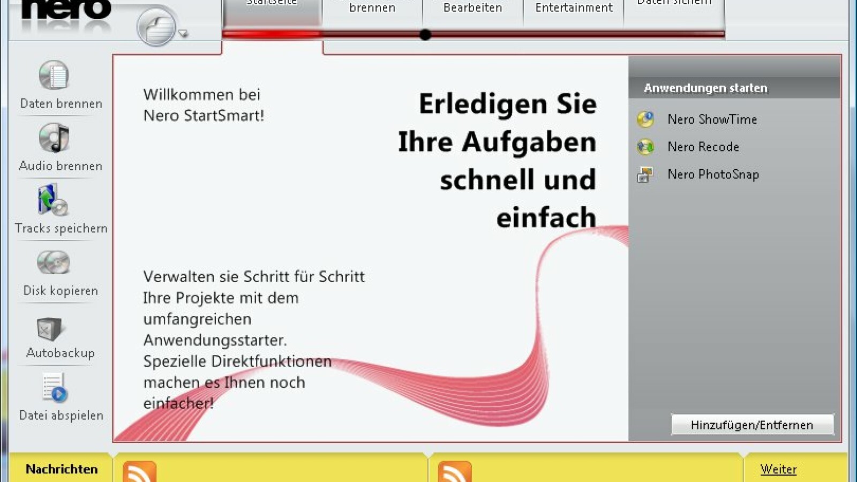The width and height of the screenshot is (857, 482).
Task: Launch Nero Recode
Action: [702, 147]
